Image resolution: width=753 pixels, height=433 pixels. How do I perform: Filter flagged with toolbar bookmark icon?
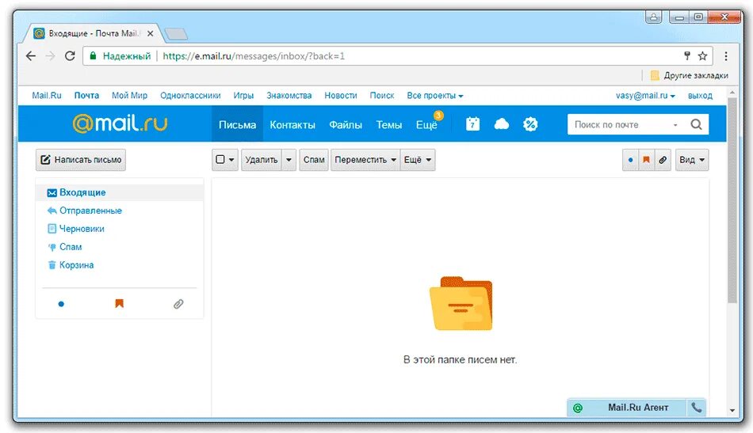[x=646, y=160]
